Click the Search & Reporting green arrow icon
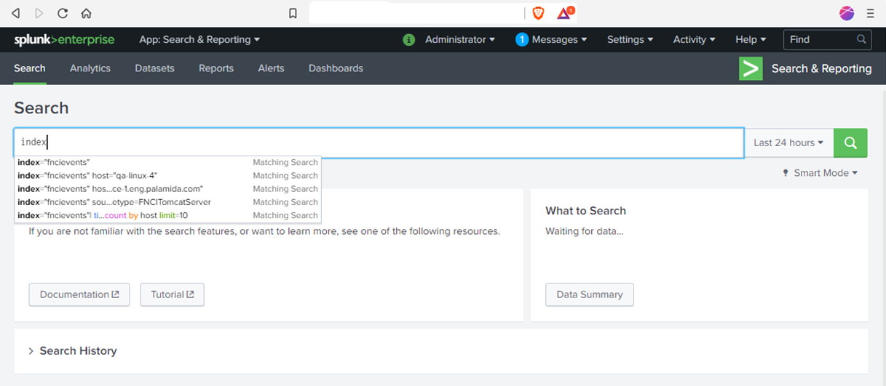Image resolution: width=886 pixels, height=386 pixels. click(751, 68)
